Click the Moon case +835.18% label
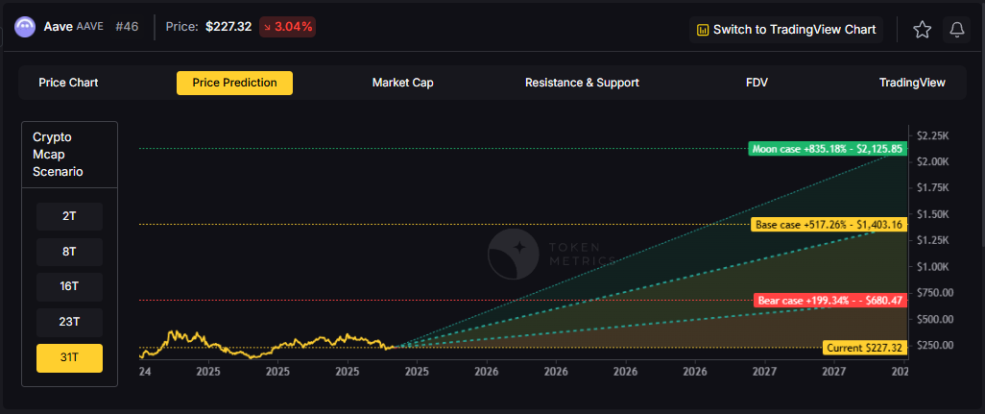Screen dimensions: 985x414 click(x=828, y=149)
